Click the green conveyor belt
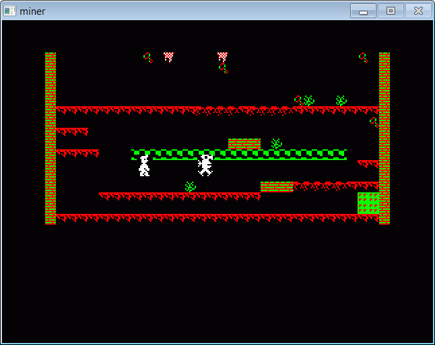Viewport: 435px width, 345px height. pyautogui.click(x=239, y=155)
